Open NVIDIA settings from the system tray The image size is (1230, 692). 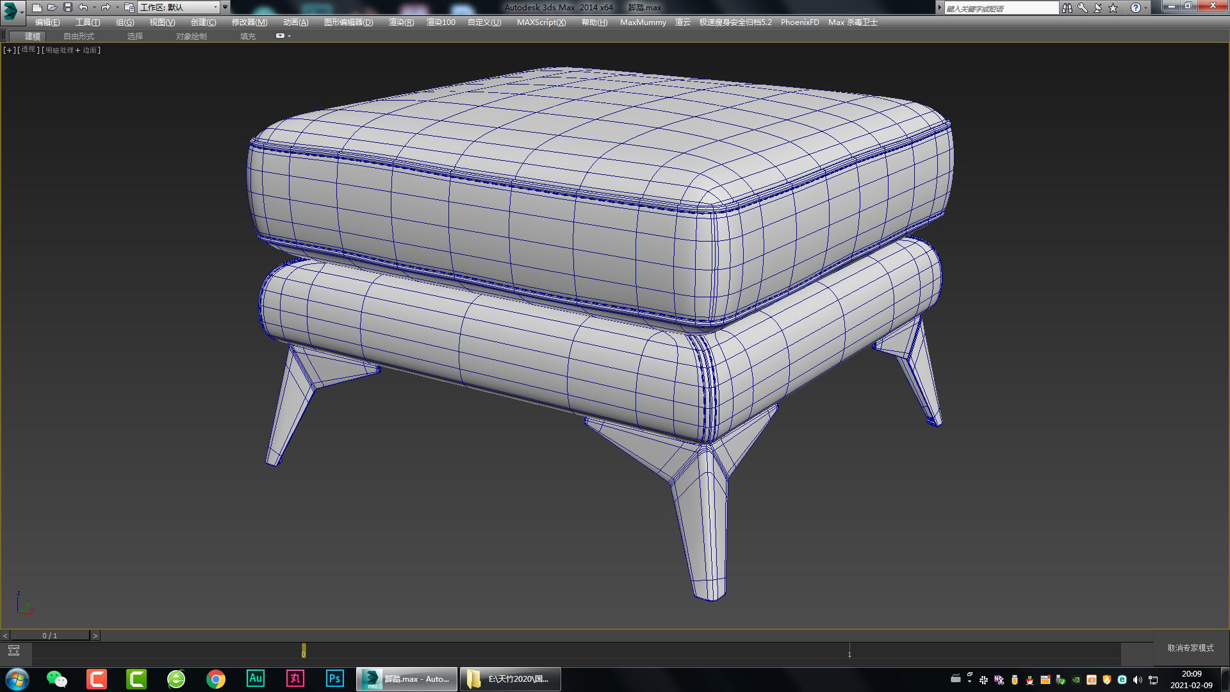1076,680
